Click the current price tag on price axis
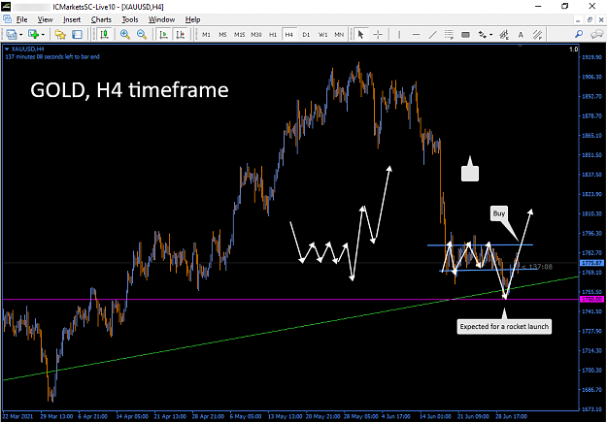Screen dimensions: 607x422 tap(592, 263)
